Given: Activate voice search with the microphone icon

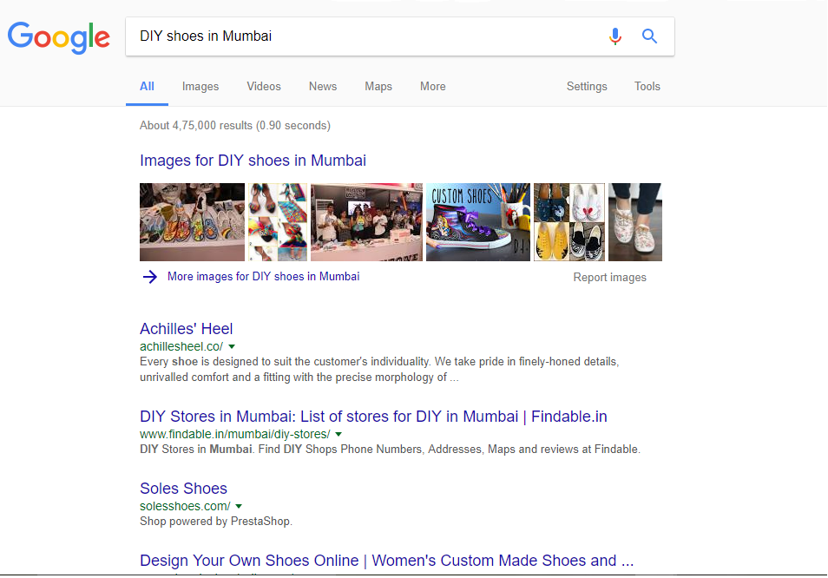Looking at the screenshot, I should click(x=615, y=36).
